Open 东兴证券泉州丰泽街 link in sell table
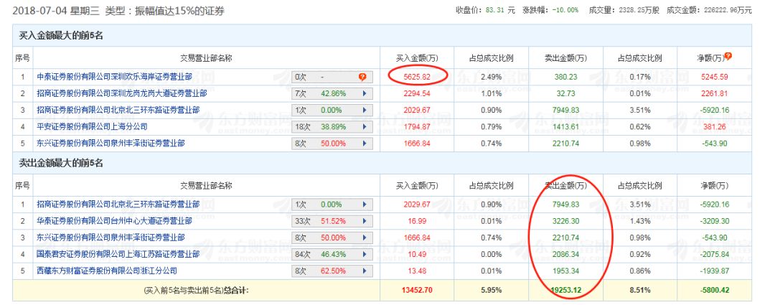The width and height of the screenshot is (775, 305). 111,238
